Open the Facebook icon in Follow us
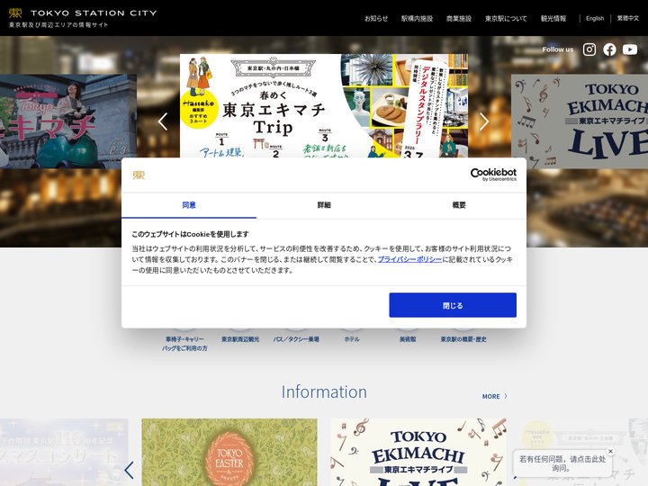The width and height of the screenshot is (648, 486). pos(609,49)
